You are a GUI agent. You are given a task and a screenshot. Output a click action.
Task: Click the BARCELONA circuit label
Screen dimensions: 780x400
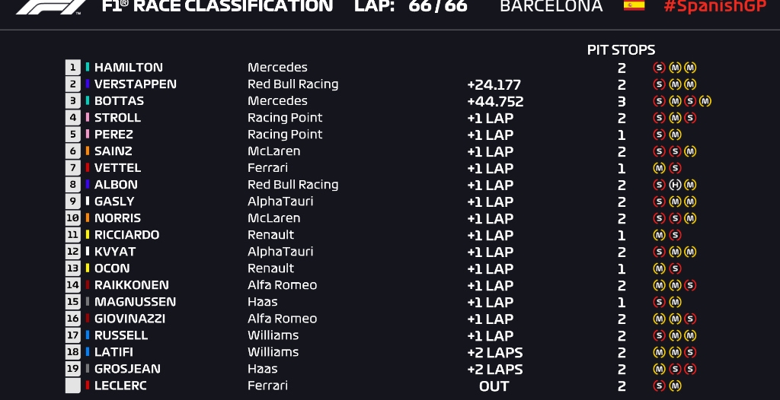(x=551, y=6)
